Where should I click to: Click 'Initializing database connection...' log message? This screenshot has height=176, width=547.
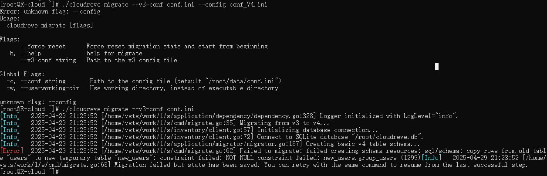pos(317,130)
